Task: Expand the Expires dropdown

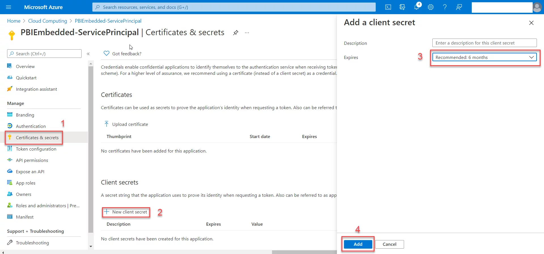Action: (x=484, y=57)
